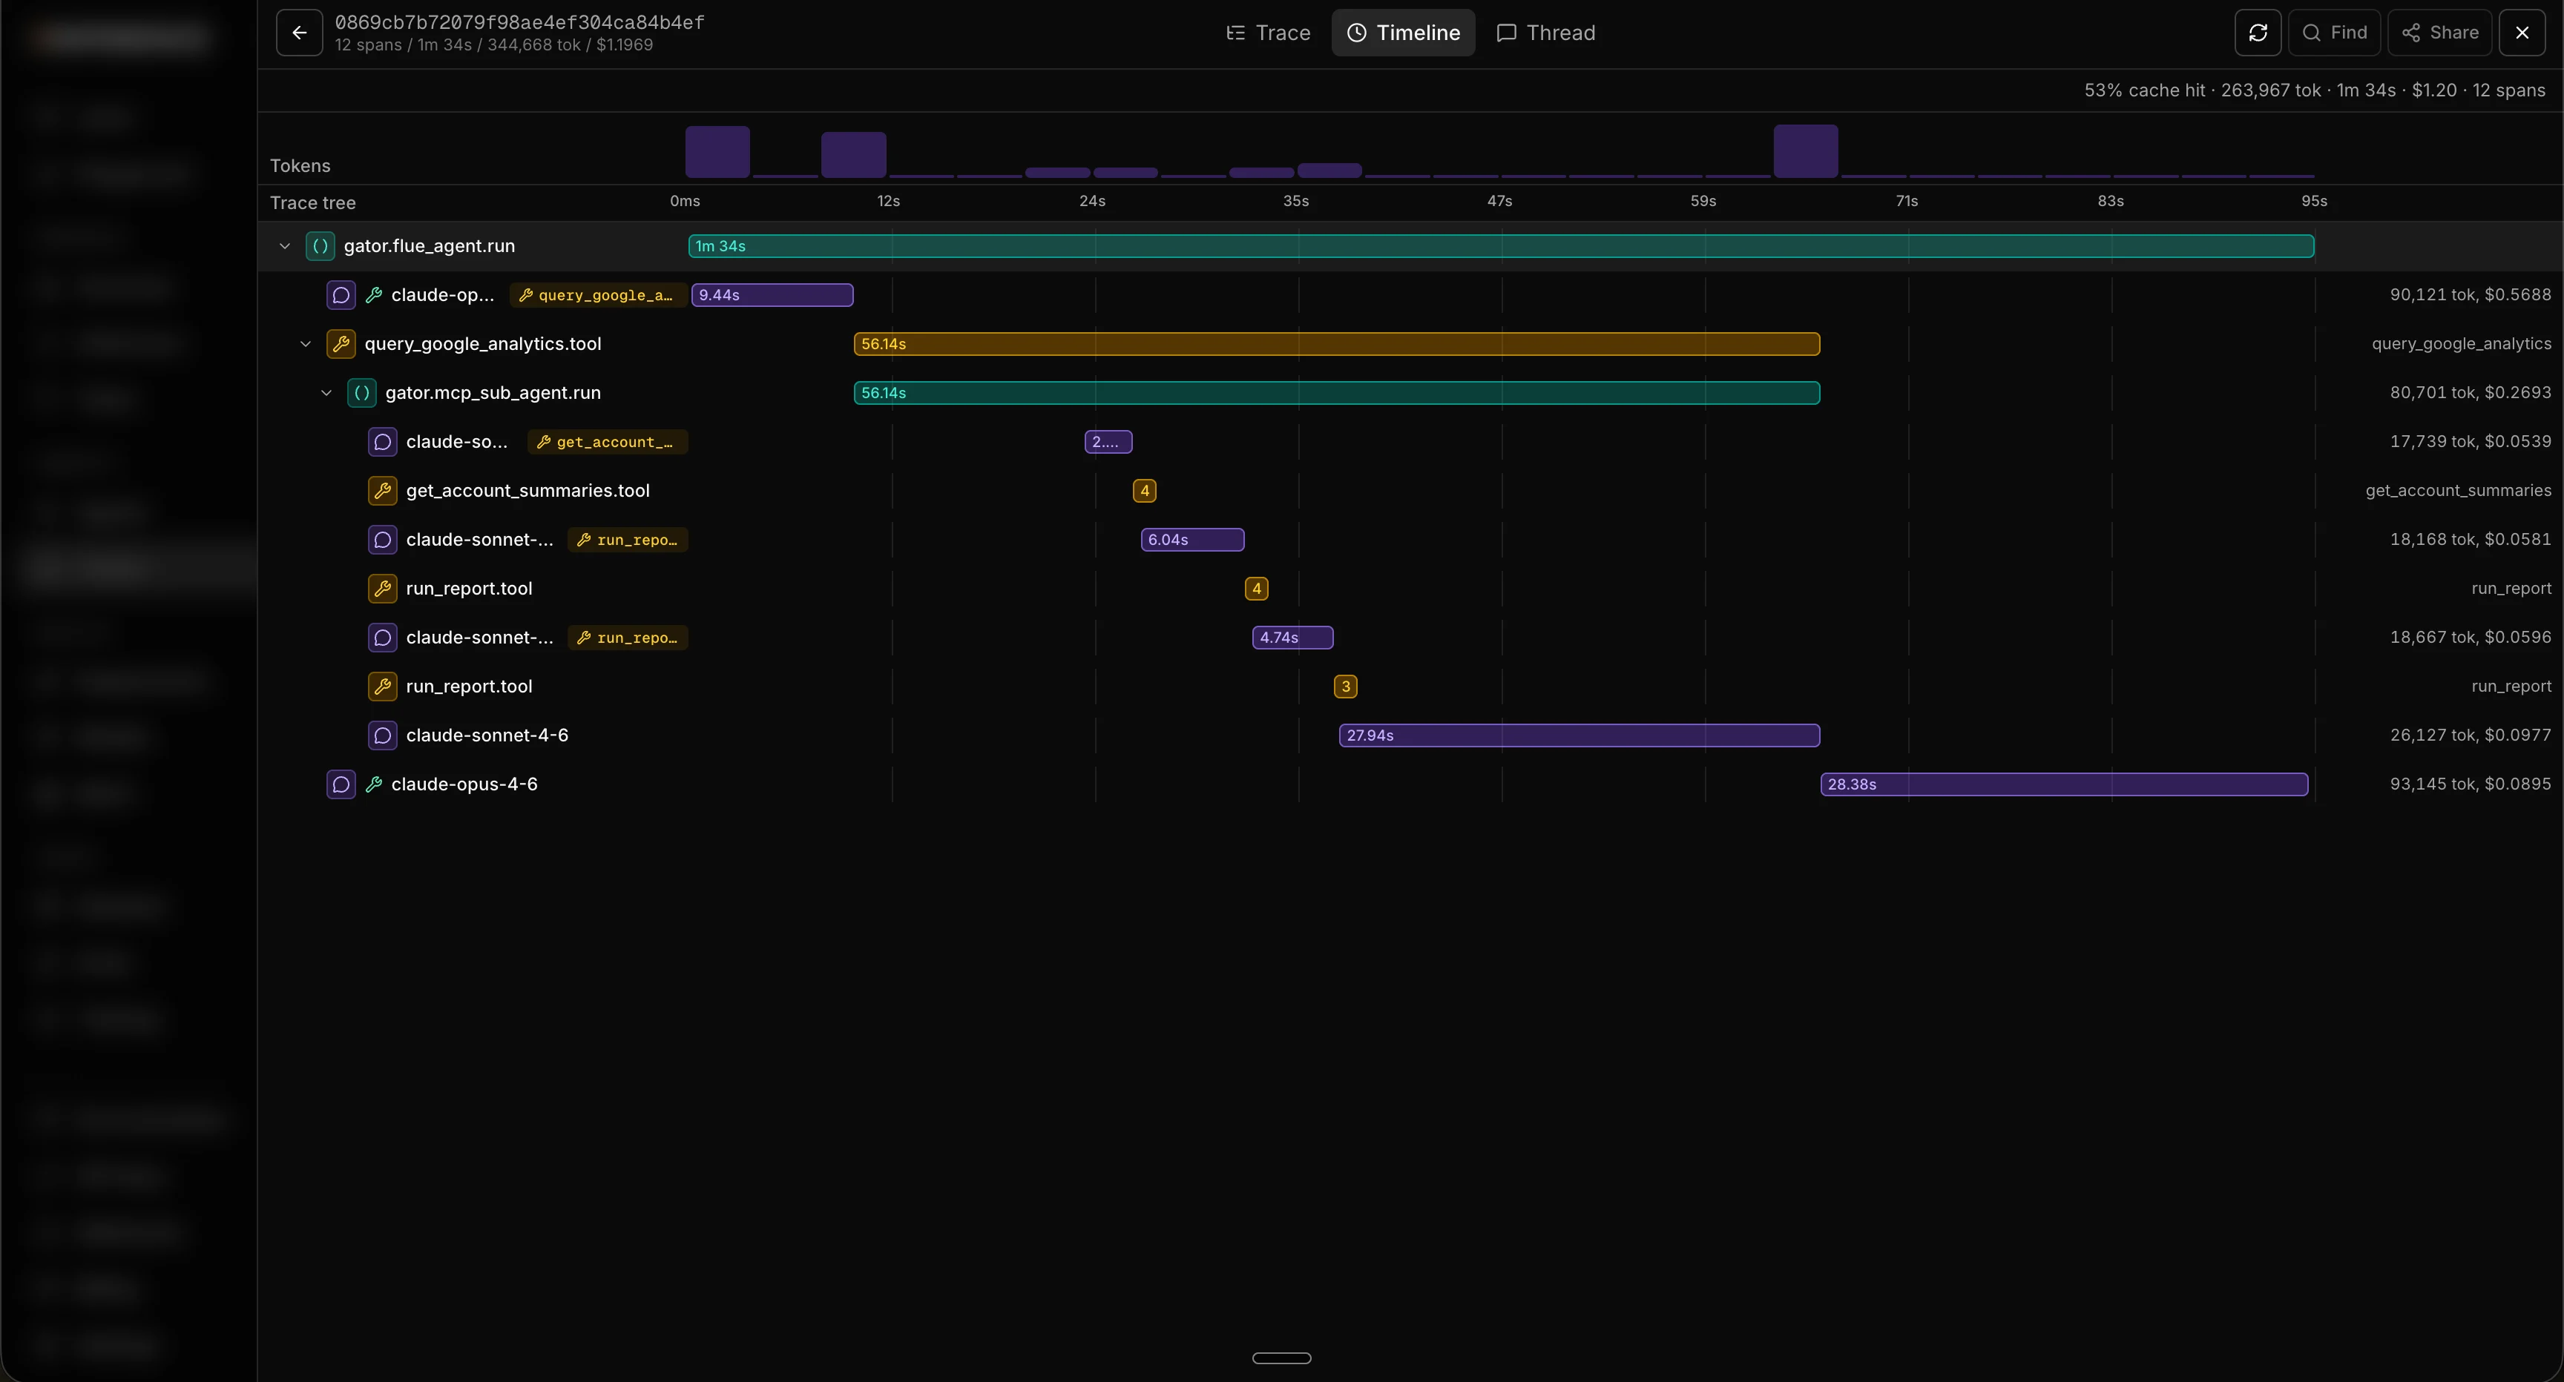This screenshot has width=2564, height=1382.
Task: Select the get_account_summaries.tool row label
Action: (x=527, y=491)
